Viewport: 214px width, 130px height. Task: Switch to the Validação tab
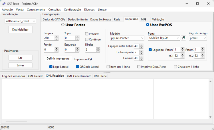click(158, 20)
